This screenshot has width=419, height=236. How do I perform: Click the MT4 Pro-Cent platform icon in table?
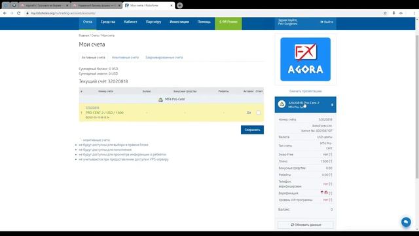[160, 100]
